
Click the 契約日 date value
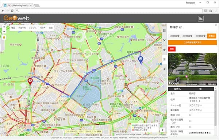pyautogui.click(x=200, y=133)
